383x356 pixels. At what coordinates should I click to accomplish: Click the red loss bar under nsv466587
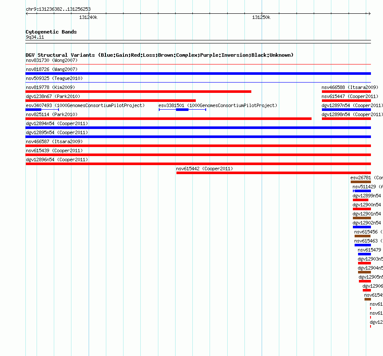(x=198, y=146)
